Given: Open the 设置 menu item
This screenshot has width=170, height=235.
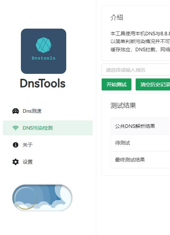Looking at the screenshot, I should tap(48, 162).
